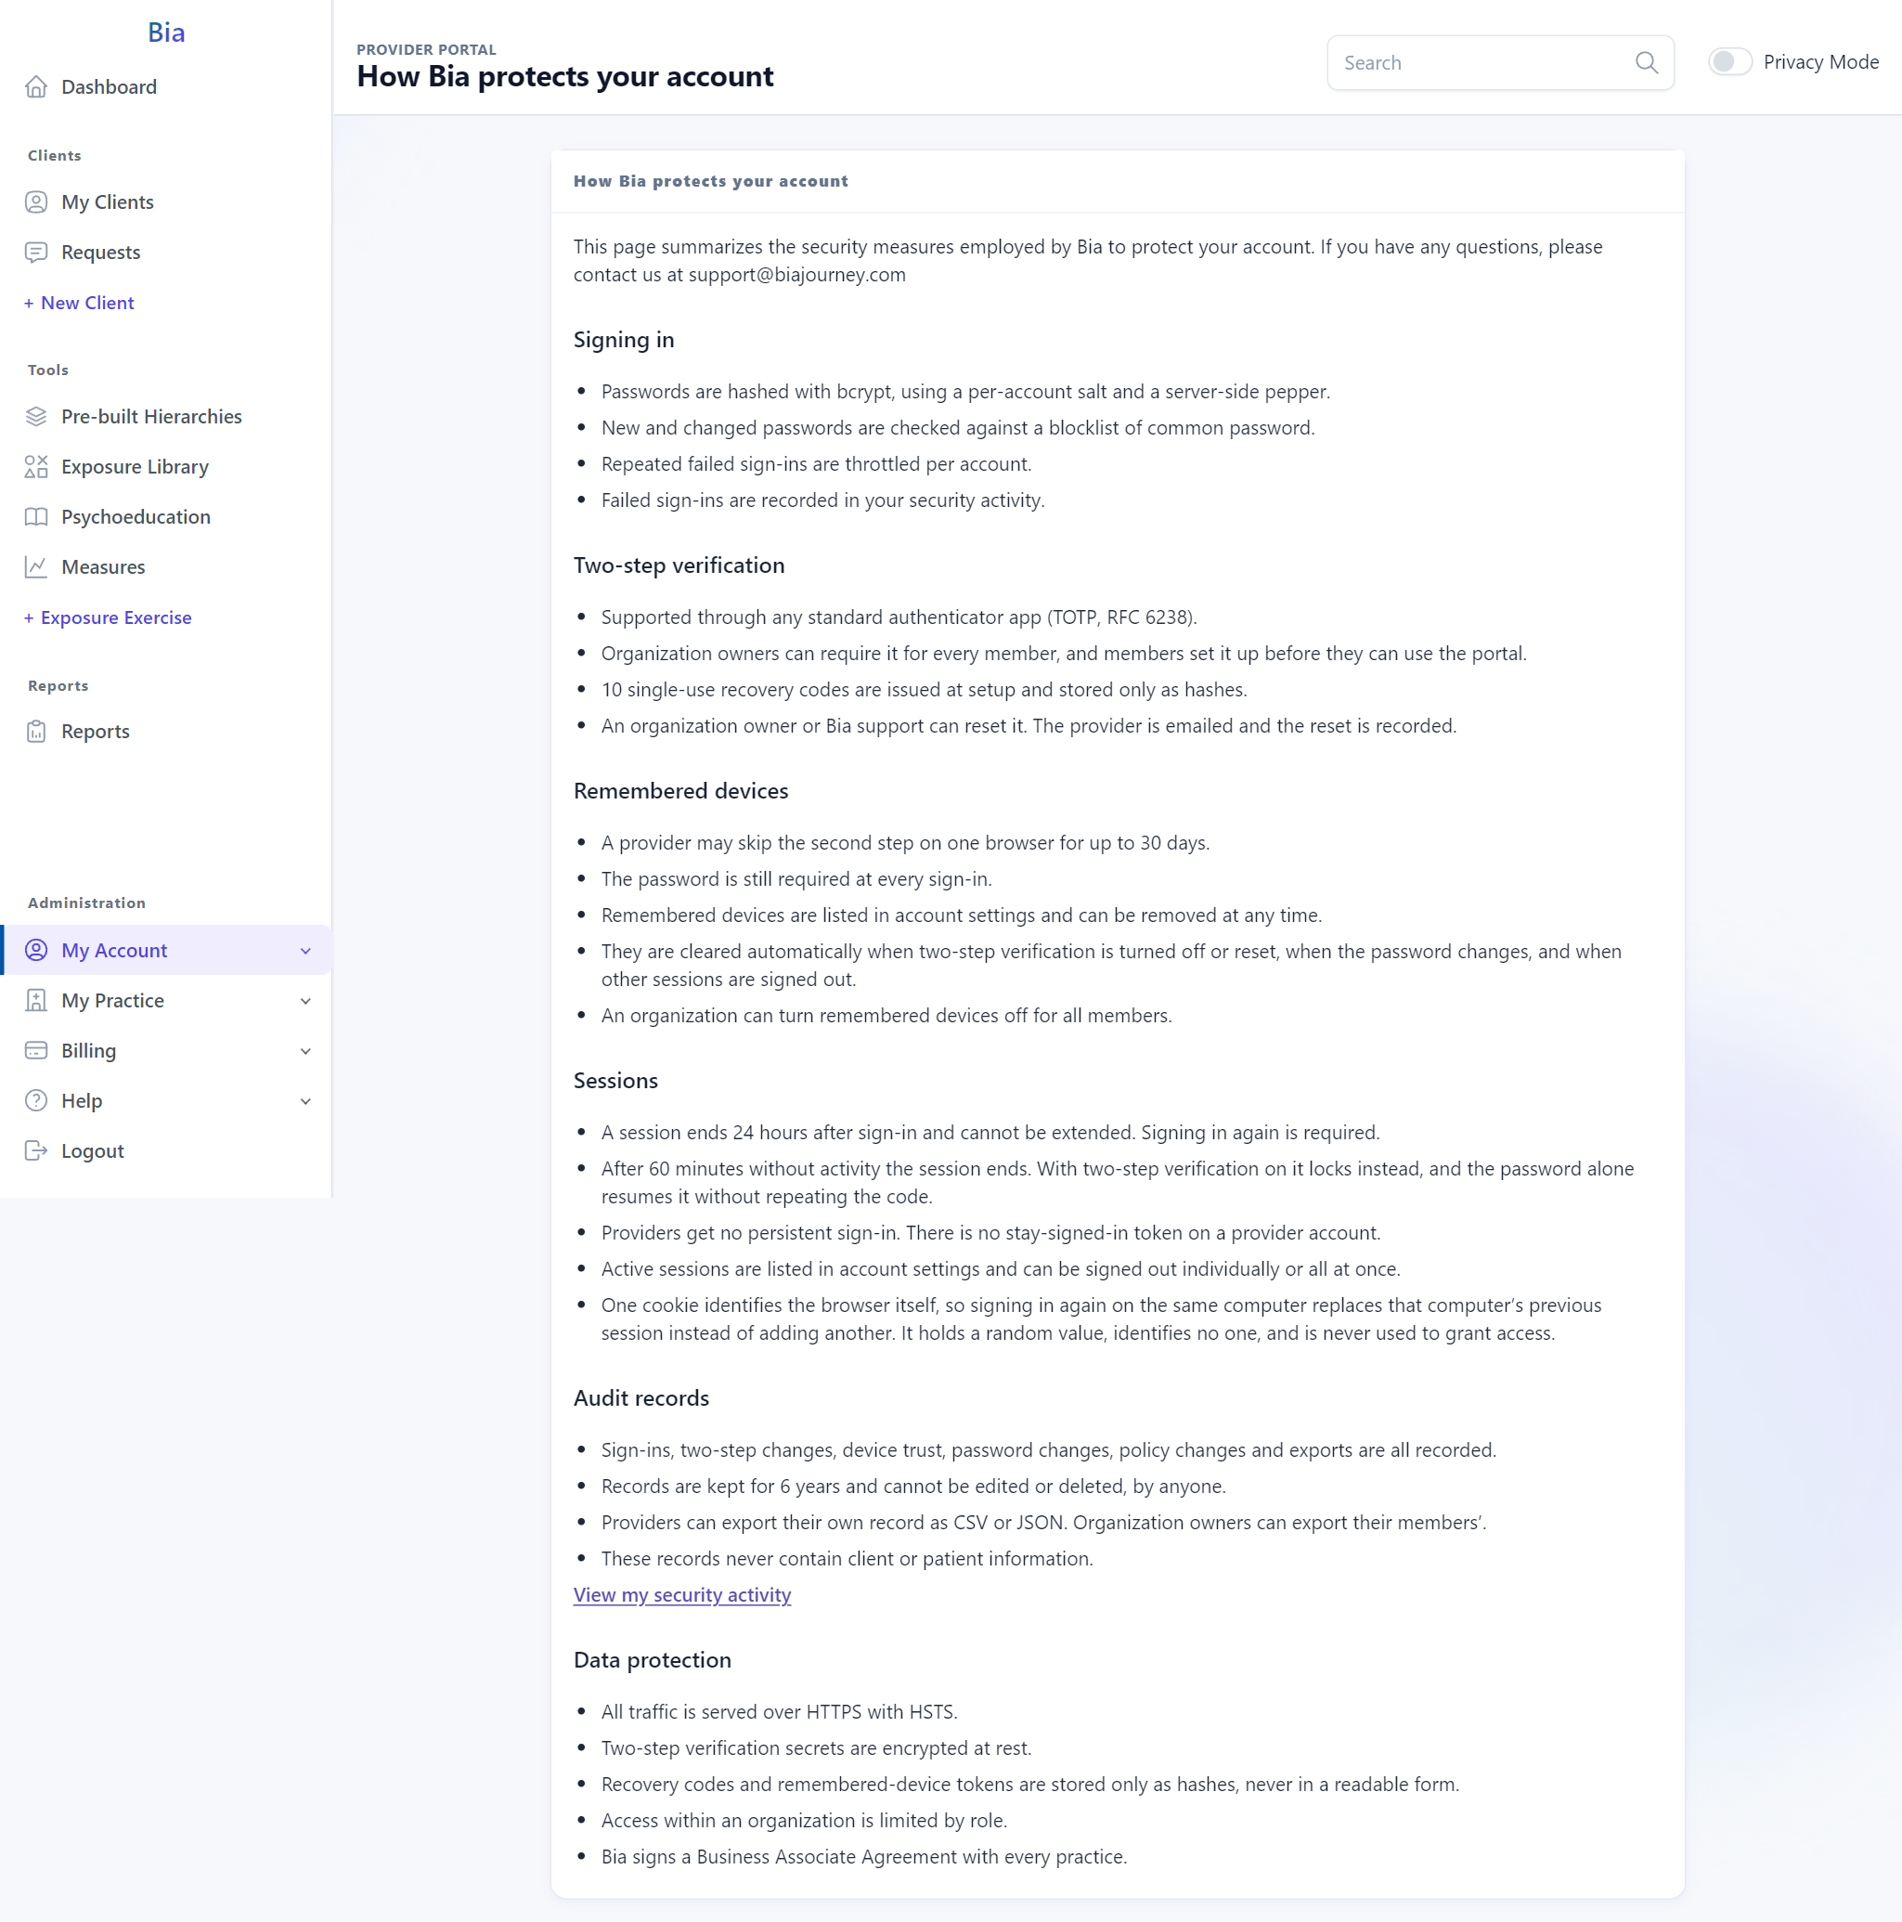The image size is (1902, 1922).
Task: Open Reports menu item
Action: (x=165, y=732)
